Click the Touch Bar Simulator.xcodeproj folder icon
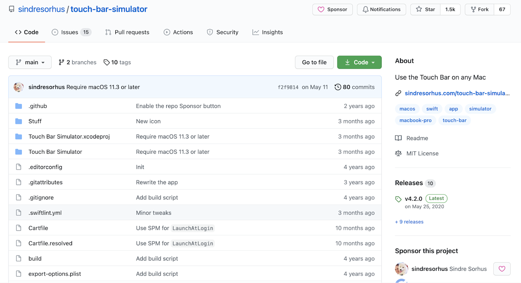521x283 pixels. 19,137
